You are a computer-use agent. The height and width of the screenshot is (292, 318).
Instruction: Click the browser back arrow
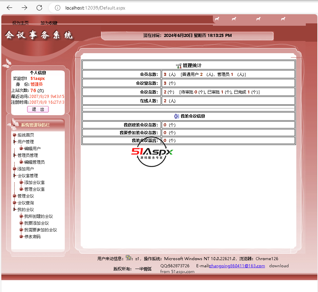[9, 7]
